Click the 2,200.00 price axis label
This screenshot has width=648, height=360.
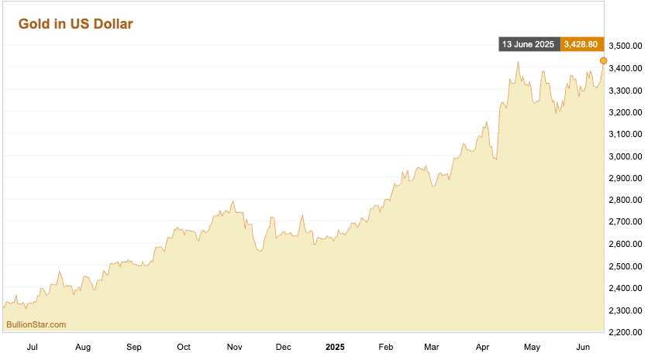click(x=626, y=332)
